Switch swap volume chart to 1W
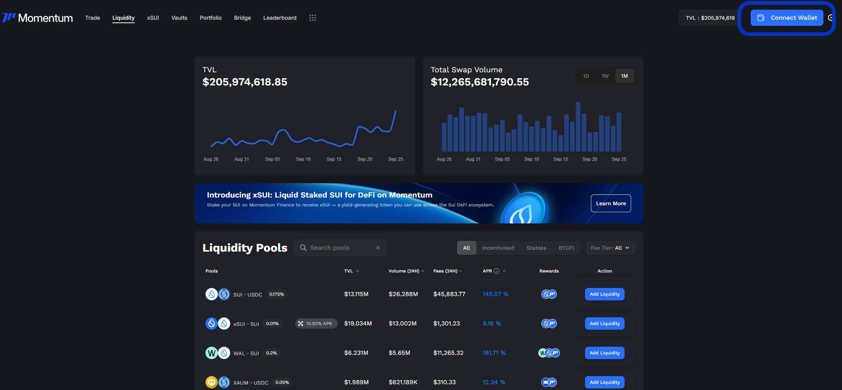The height and width of the screenshot is (390, 842). (x=605, y=76)
